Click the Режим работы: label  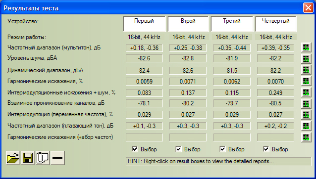[x=27, y=37]
